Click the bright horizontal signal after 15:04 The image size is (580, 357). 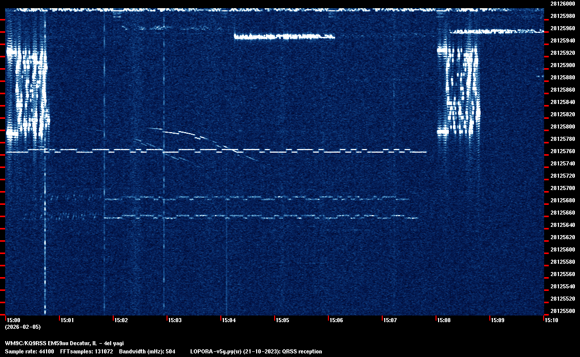284,36
